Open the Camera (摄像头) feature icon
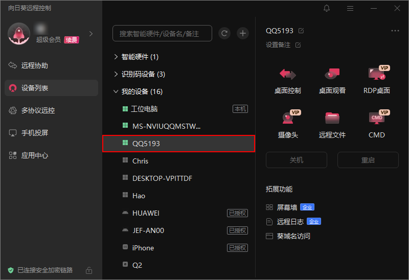Viewport: 409px width, 280px height. pos(287,119)
